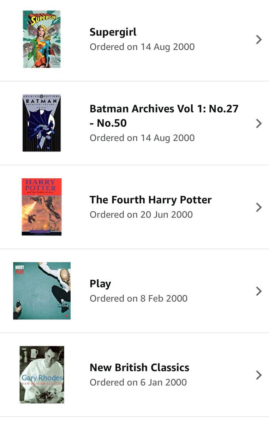Tap 'Ordered on 6 Jan 2000' text
269x423 pixels.
click(x=138, y=382)
